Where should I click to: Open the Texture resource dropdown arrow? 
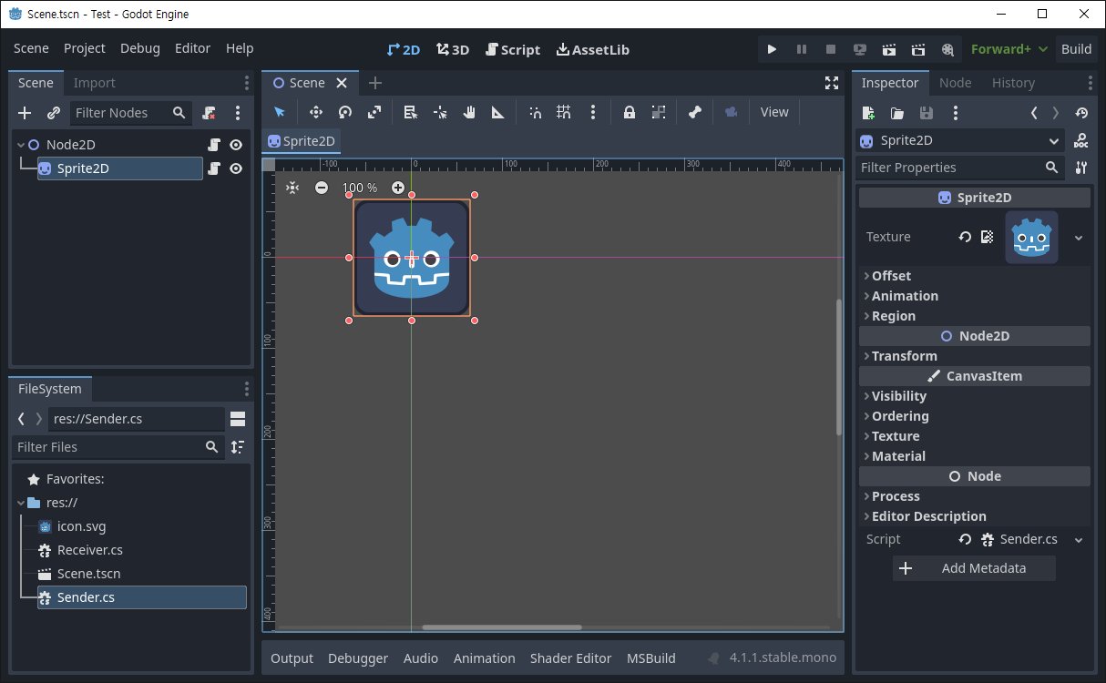pyautogui.click(x=1079, y=238)
